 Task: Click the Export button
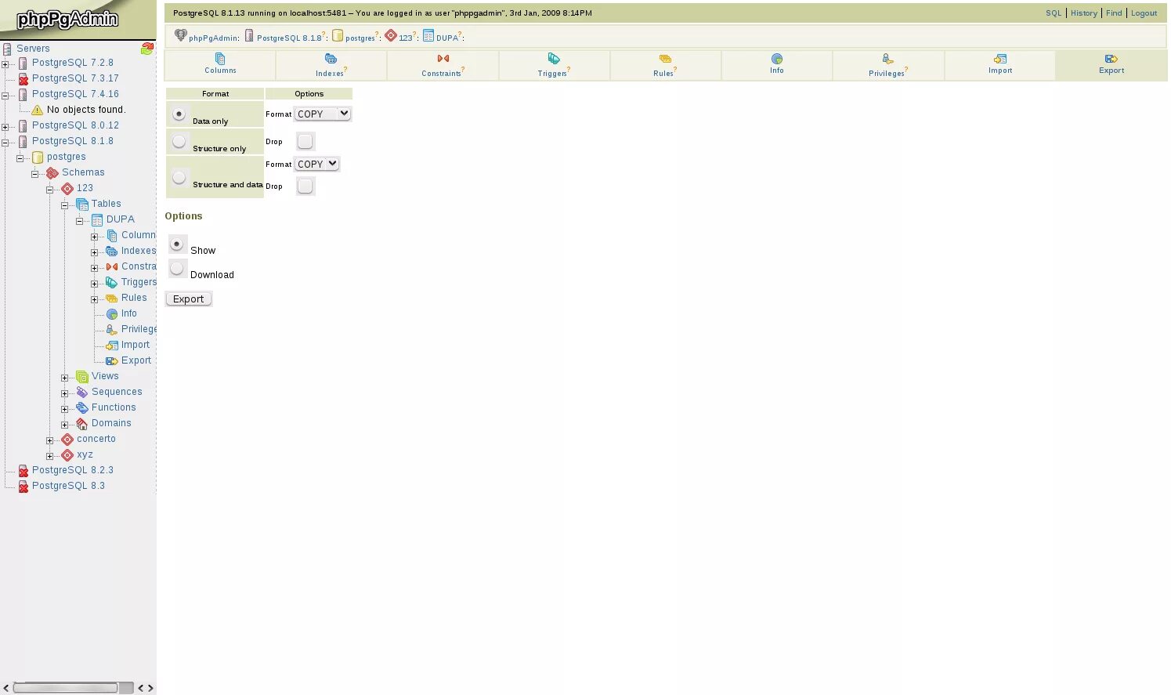[x=189, y=299]
